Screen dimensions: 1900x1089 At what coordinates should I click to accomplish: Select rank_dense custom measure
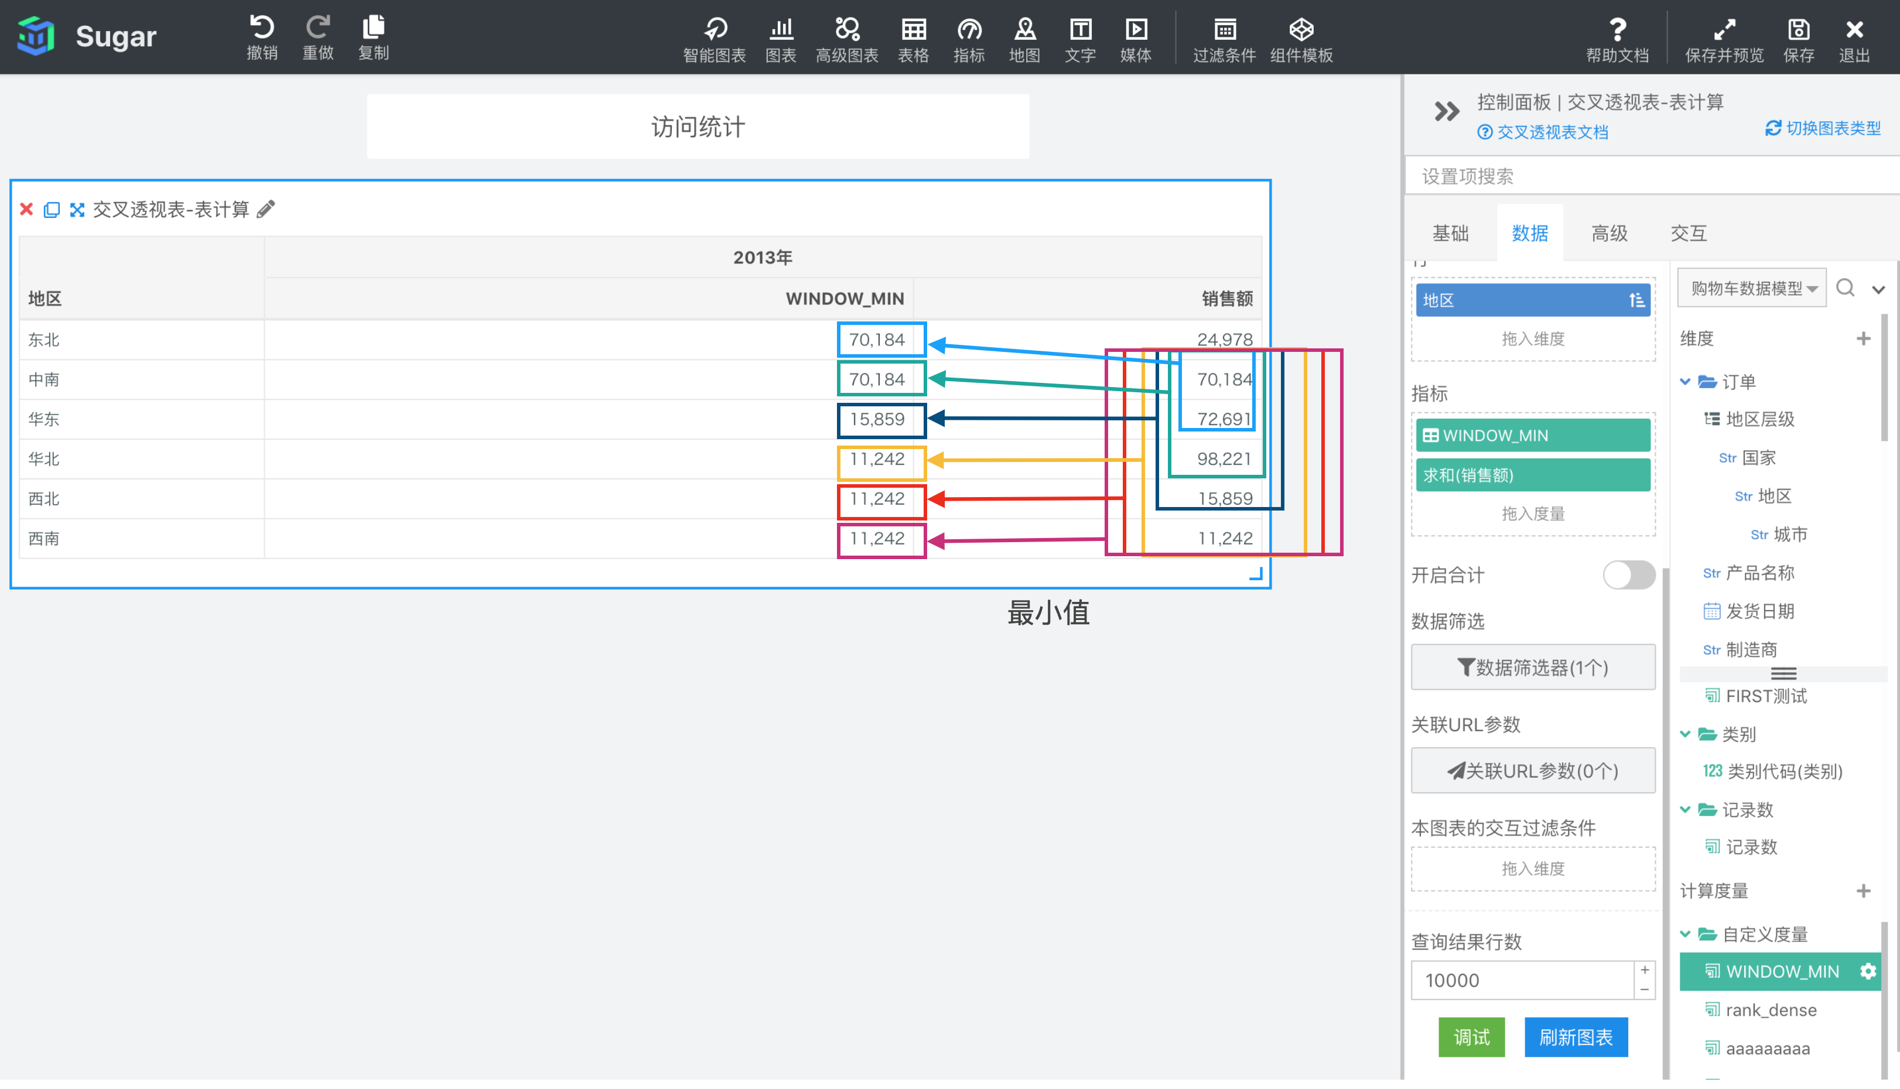tap(1761, 1010)
